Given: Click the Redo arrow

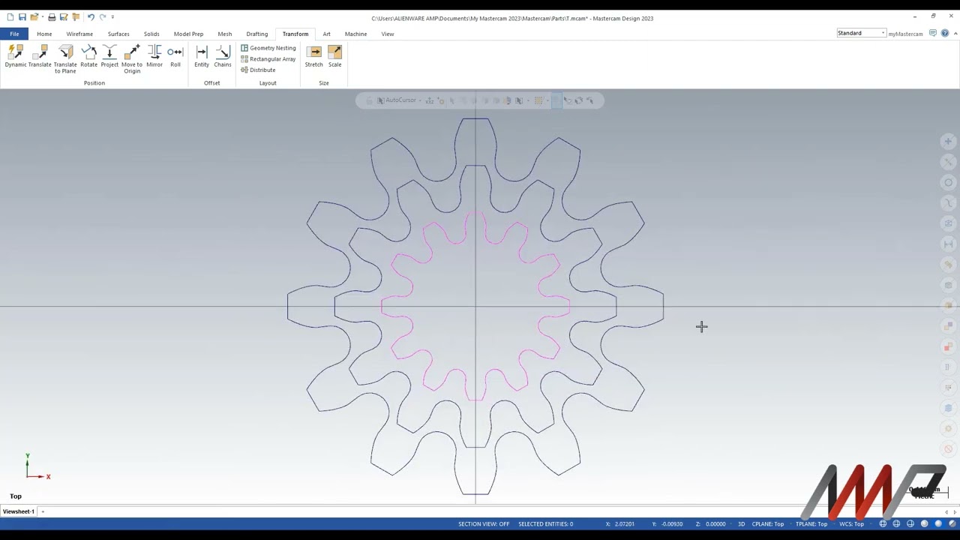Looking at the screenshot, I should click(x=103, y=16).
